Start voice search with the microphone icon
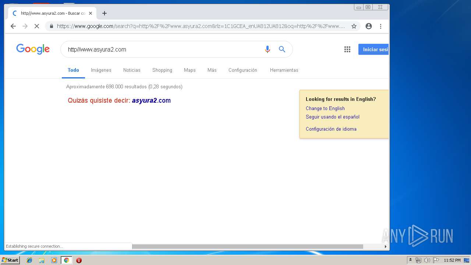 point(268,49)
